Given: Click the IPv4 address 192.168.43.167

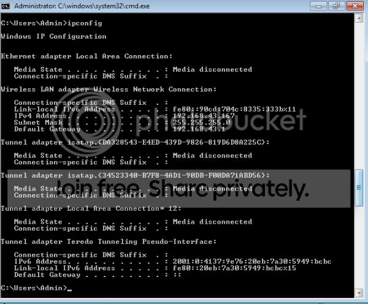Looking at the screenshot, I should [204, 116].
